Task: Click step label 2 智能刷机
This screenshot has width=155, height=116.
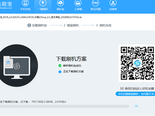Action: pyautogui.click(x=71, y=25)
